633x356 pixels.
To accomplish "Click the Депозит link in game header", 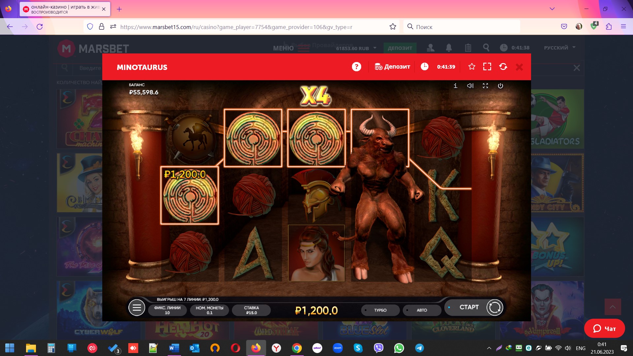I will (393, 67).
